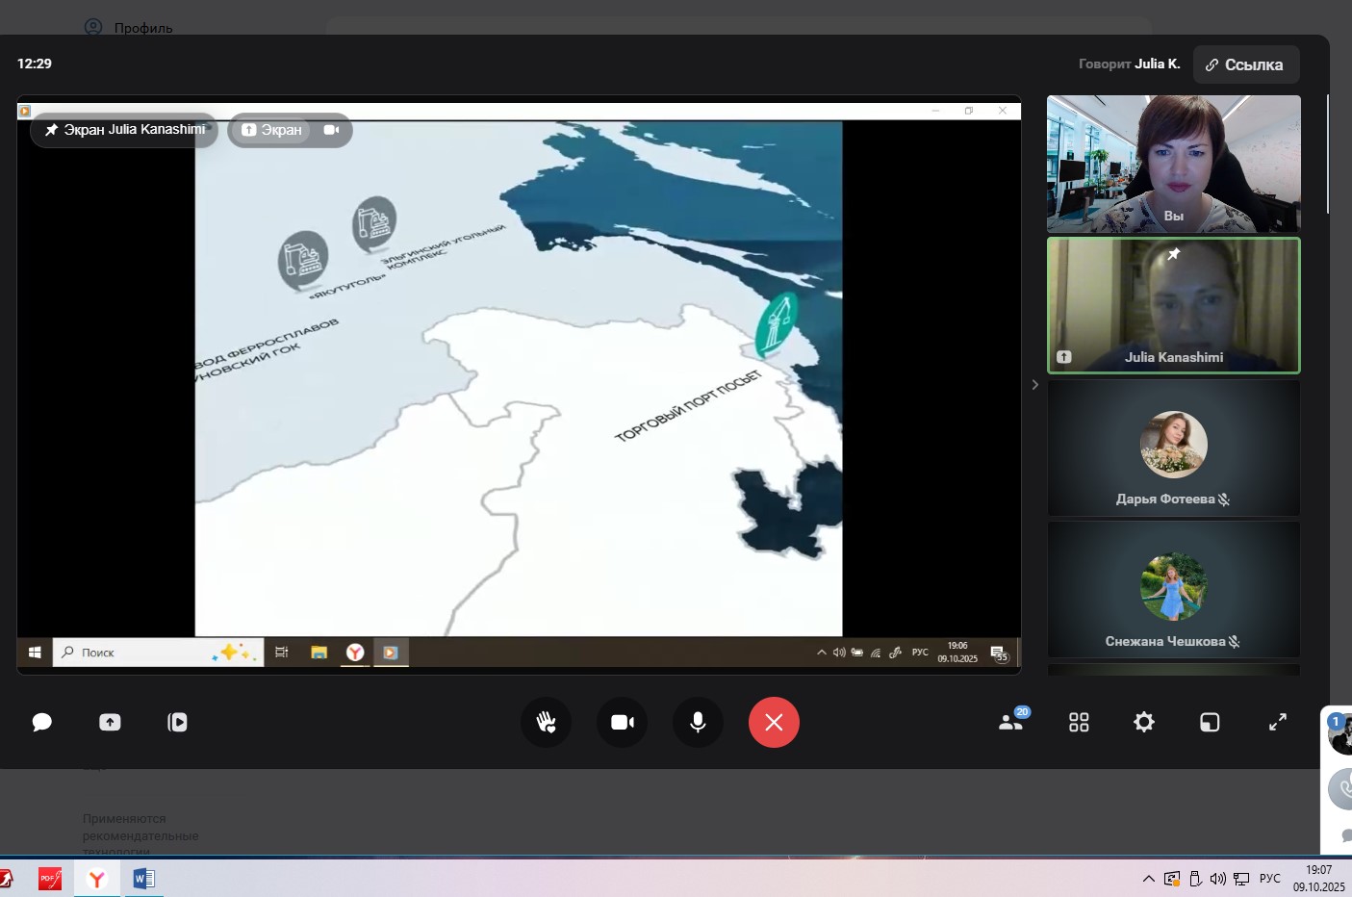
Task: Open the chat panel
Action: (41, 722)
